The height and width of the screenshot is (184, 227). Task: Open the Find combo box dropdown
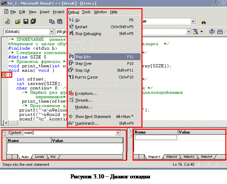pos(193,22)
